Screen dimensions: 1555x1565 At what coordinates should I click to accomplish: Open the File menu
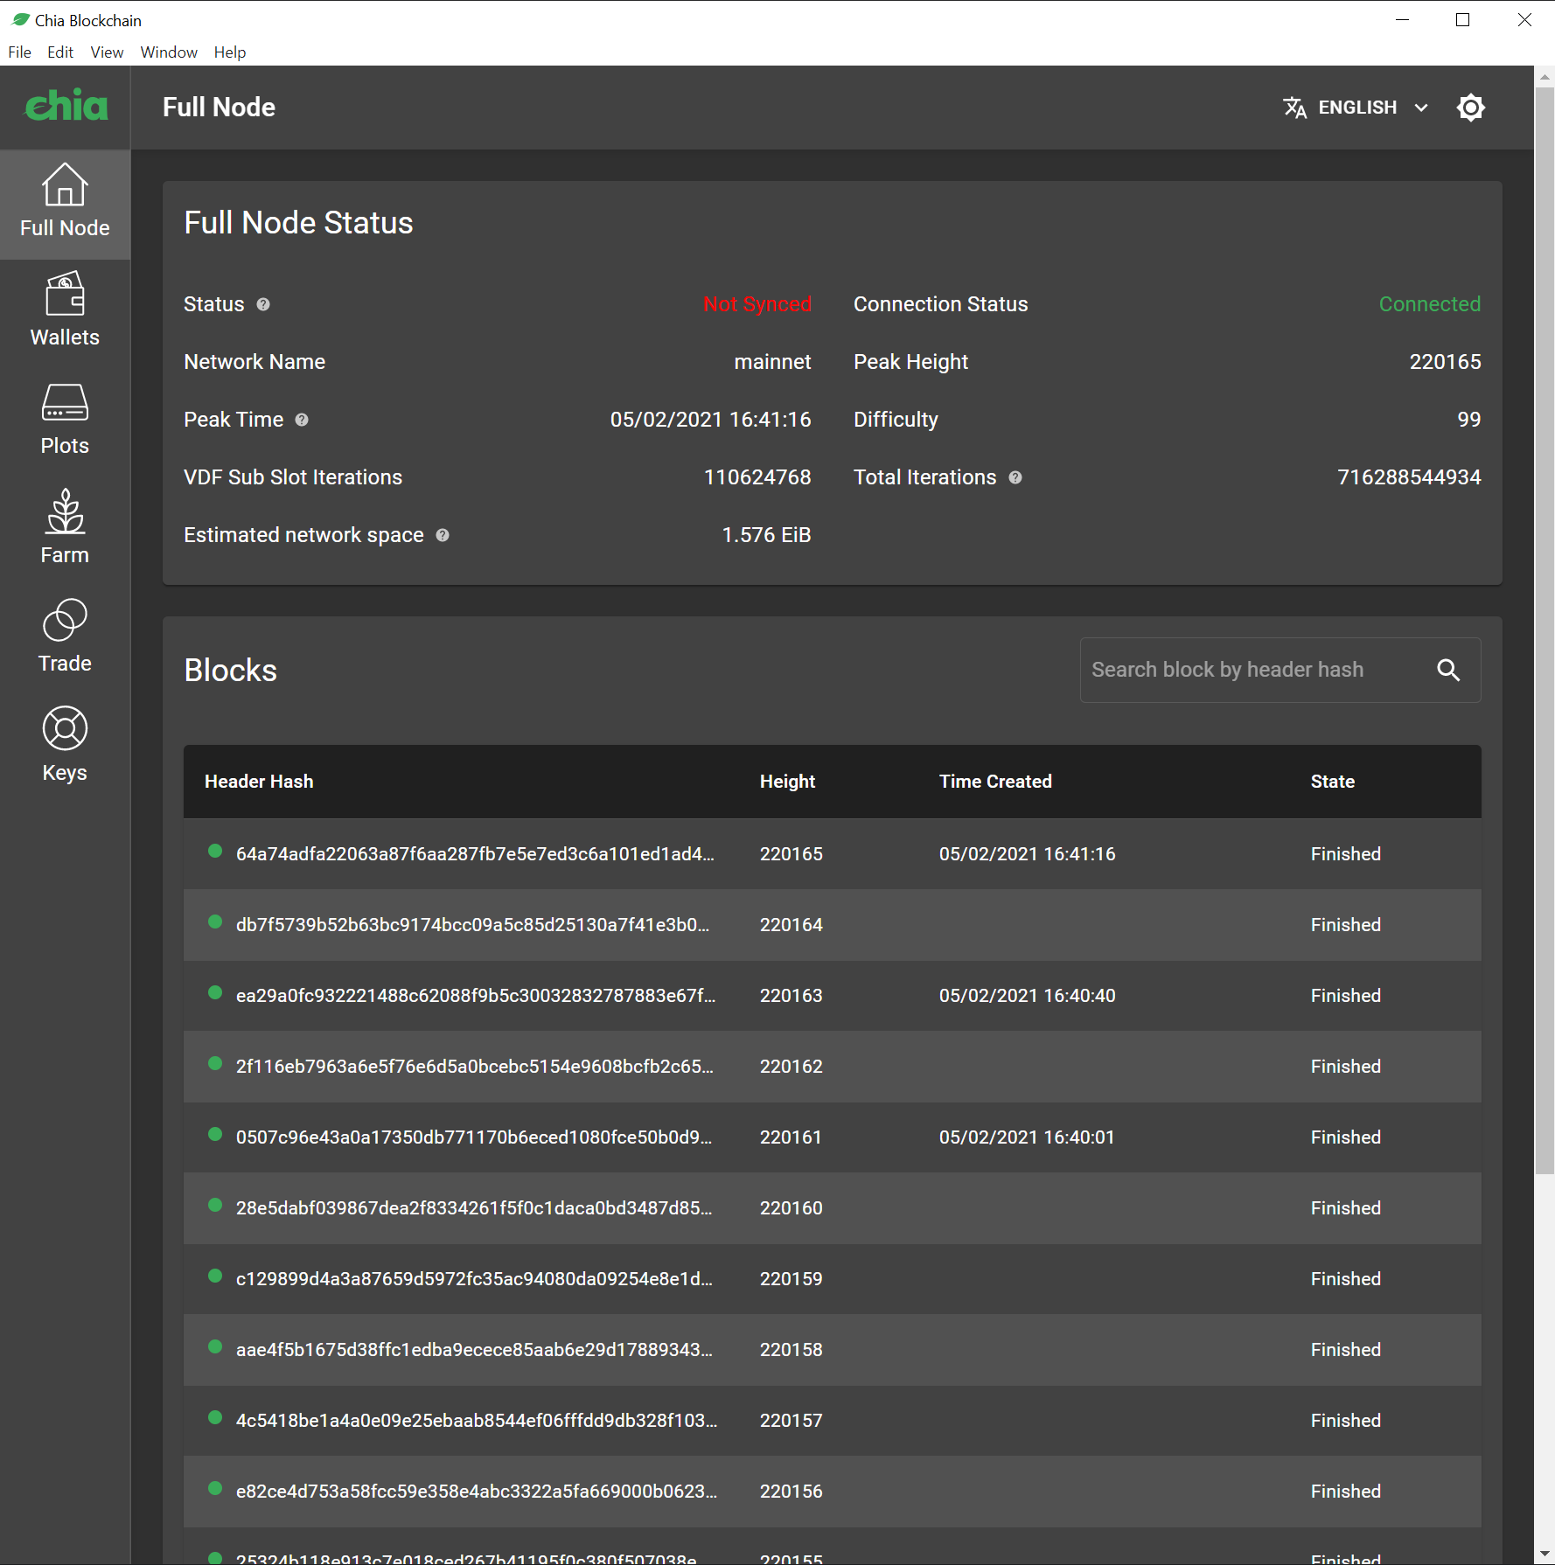[x=19, y=52]
